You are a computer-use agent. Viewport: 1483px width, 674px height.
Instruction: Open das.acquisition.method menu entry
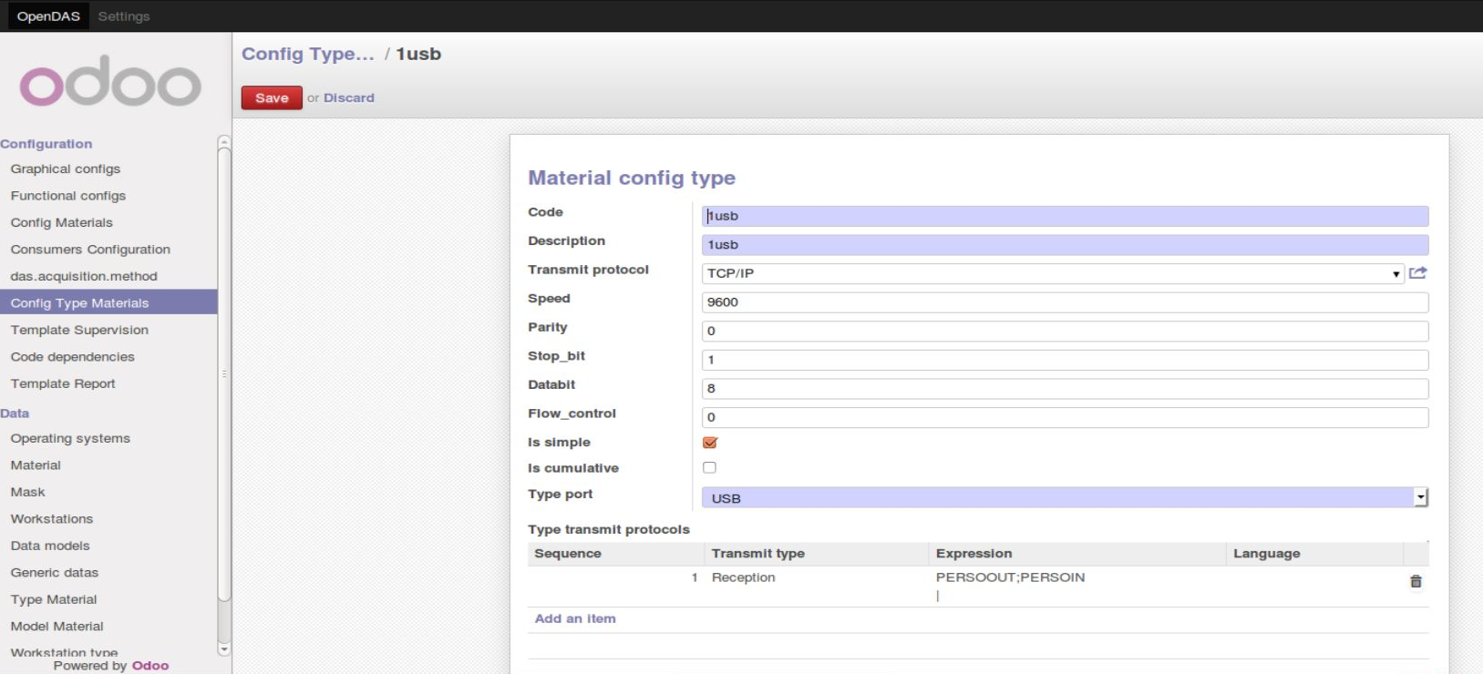click(x=84, y=276)
